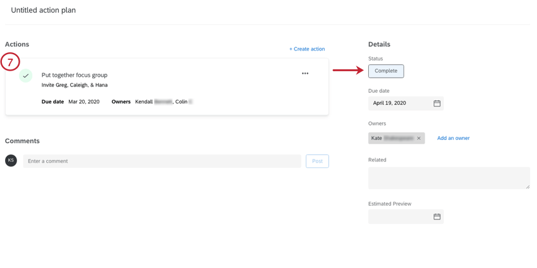Click the KS user avatar
The image size is (537, 268).
click(x=11, y=161)
